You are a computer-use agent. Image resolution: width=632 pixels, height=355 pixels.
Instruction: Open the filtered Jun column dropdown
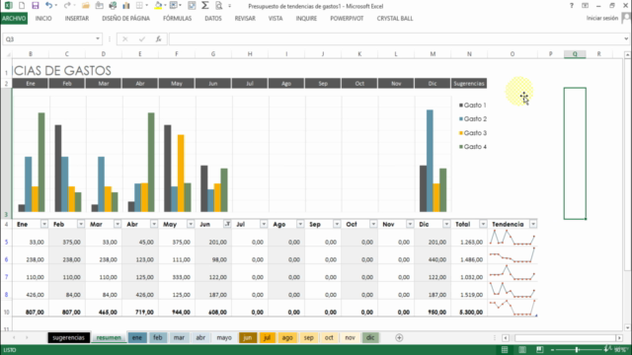[227, 224]
